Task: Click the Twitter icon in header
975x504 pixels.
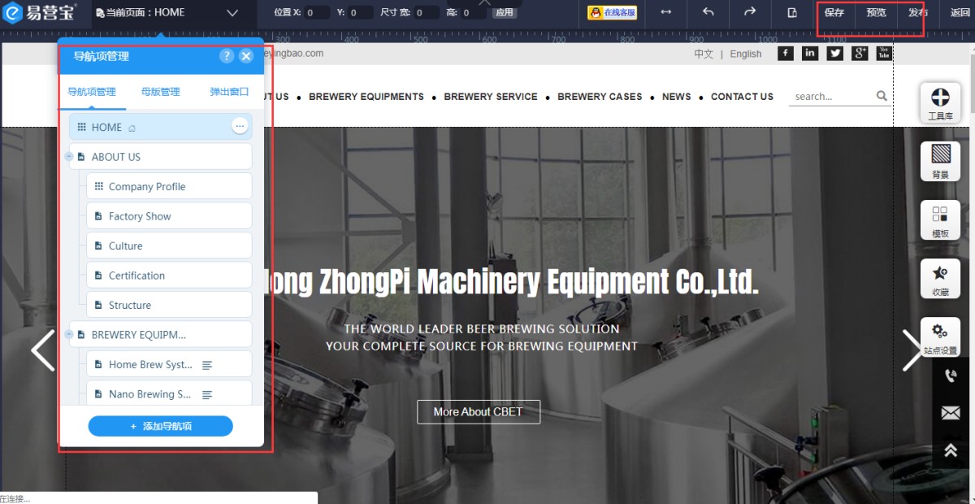Action: click(835, 53)
